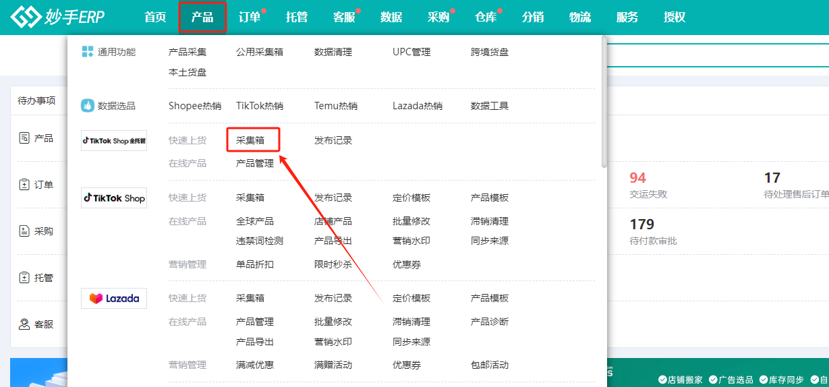Open Temu热销
This screenshot has width=829, height=387.
click(x=336, y=106)
